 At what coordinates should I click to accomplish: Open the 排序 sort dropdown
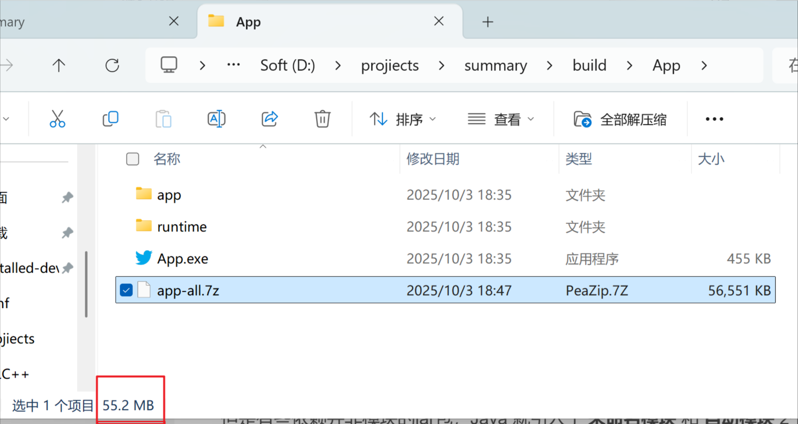tap(403, 119)
